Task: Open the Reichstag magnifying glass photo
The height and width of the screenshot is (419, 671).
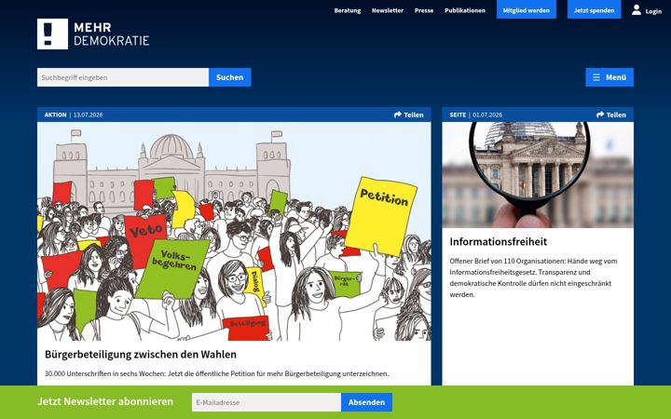Action: click(x=538, y=175)
